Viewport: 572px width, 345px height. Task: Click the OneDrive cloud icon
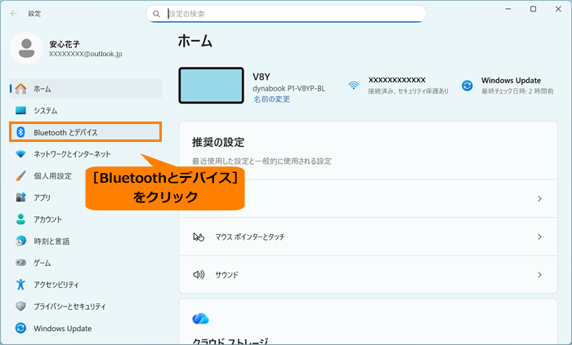click(x=200, y=319)
